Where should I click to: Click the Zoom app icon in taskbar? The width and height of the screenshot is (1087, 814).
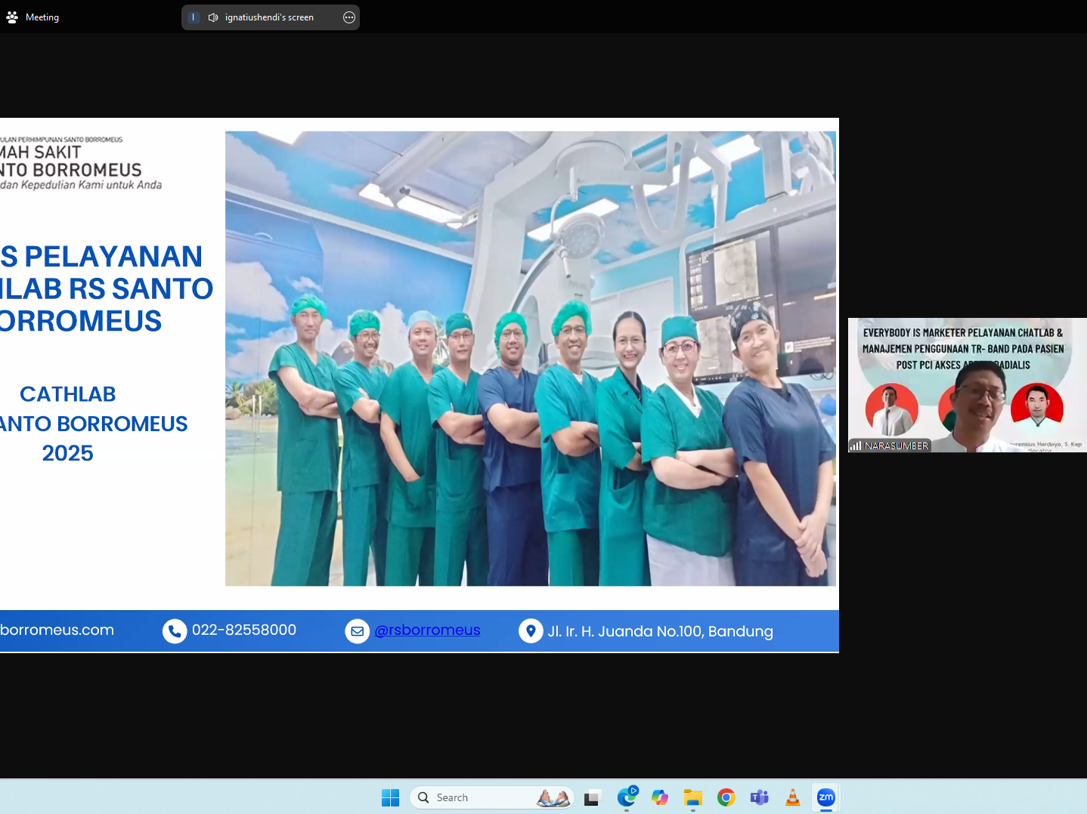click(x=825, y=797)
